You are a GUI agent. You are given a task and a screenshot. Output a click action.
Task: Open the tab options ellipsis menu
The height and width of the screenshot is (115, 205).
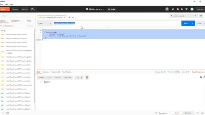[x=73, y=17]
